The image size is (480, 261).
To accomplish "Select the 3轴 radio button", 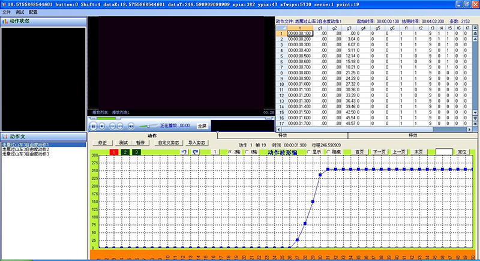I will click(230, 152).
